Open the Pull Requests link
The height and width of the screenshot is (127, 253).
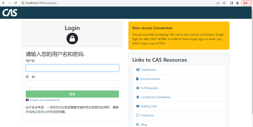pyautogui.click(x=149, y=88)
